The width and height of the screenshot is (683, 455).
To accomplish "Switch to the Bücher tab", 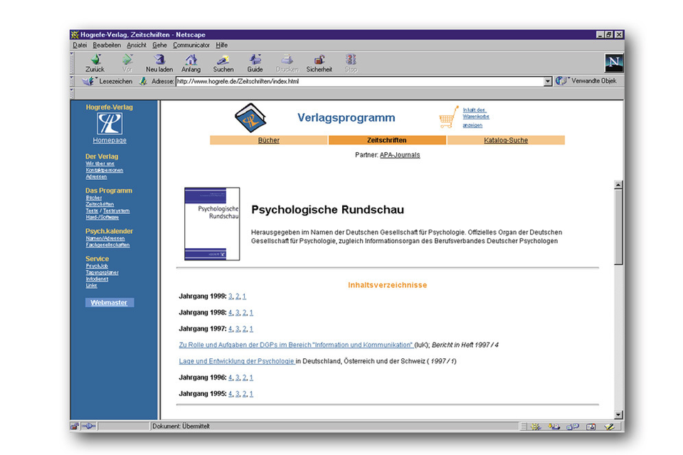I will click(268, 140).
